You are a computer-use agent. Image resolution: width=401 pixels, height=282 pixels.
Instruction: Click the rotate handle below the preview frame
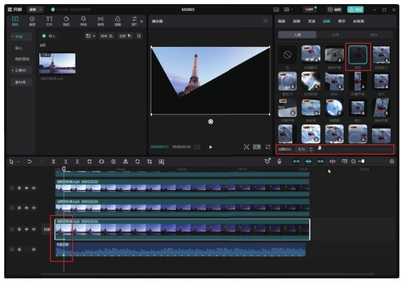click(x=210, y=122)
